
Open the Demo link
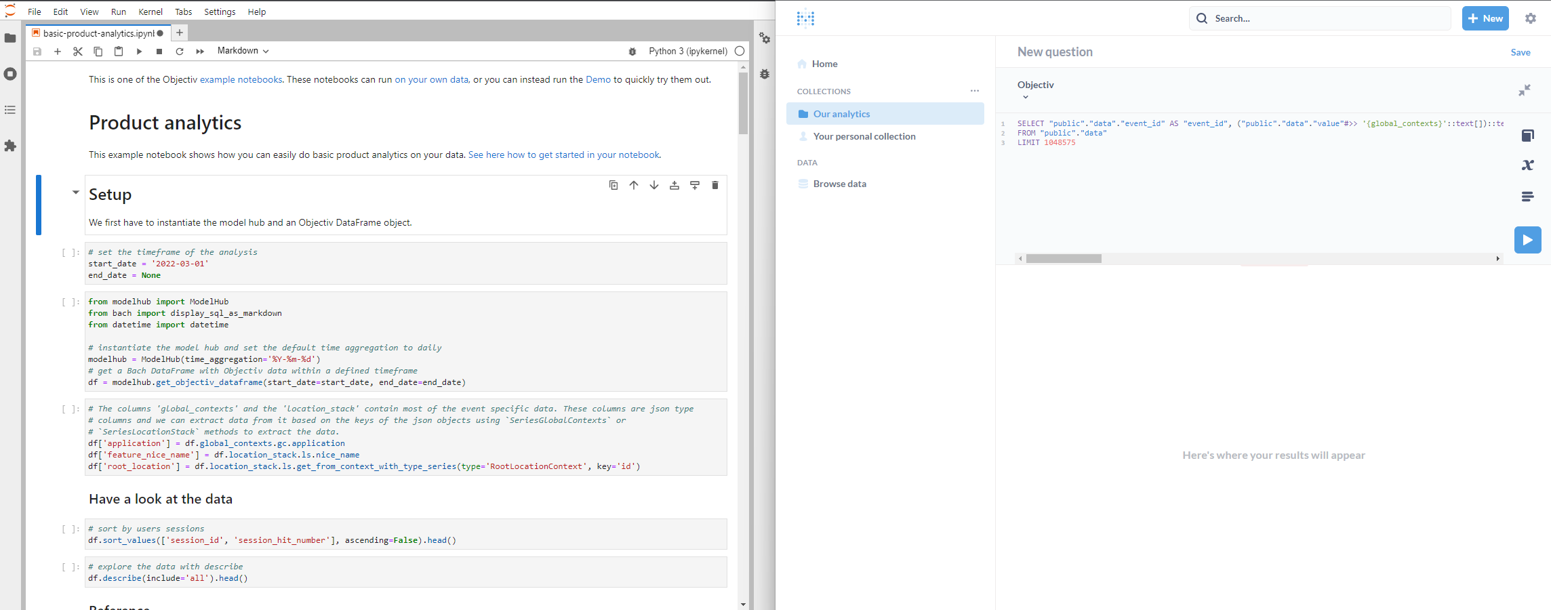(598, 80)
